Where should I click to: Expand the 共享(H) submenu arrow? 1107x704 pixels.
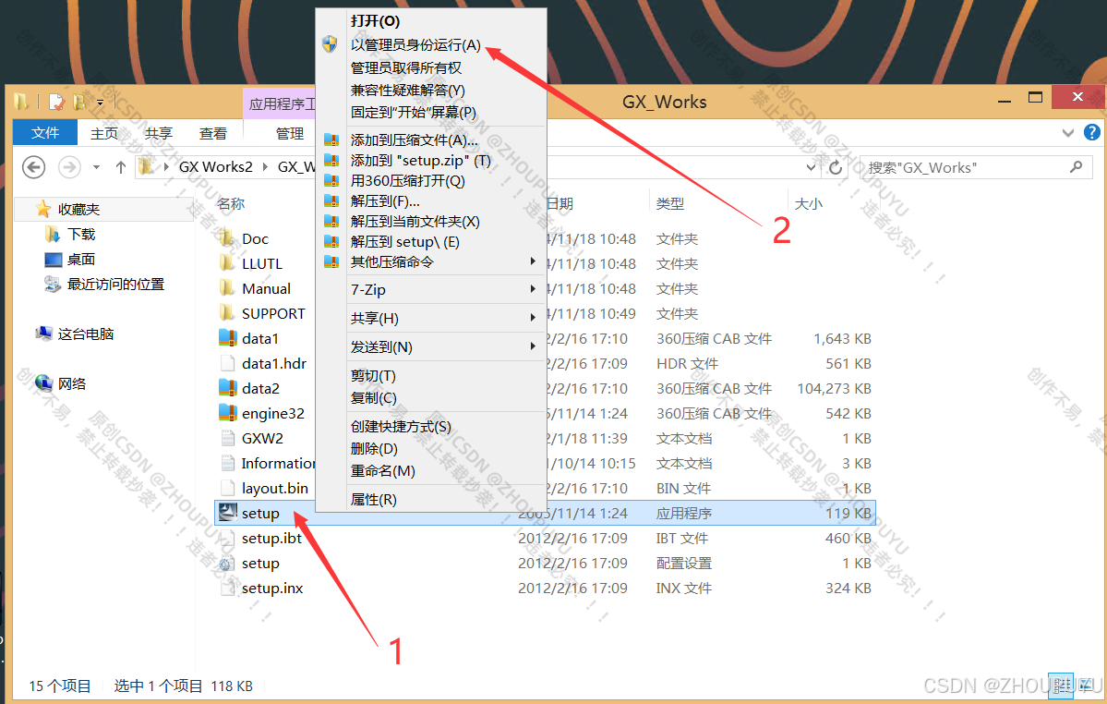click(x=533, y=318)
